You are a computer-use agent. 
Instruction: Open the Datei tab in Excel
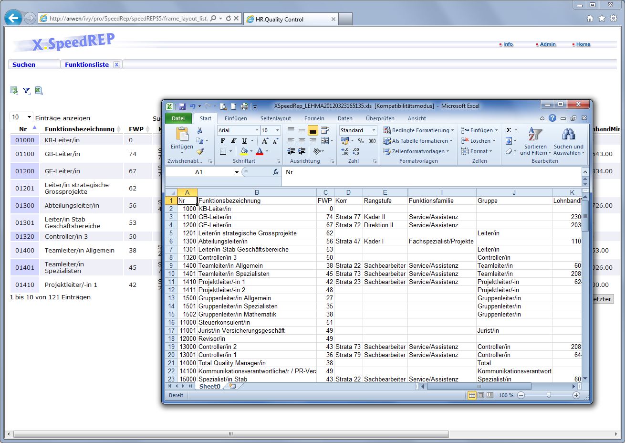[178, 118]
